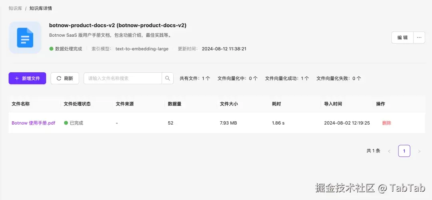Click the 知识库详情 breadcrumb
The width and height of the screenshot is (432, 200).
click(x=40, y=8)
